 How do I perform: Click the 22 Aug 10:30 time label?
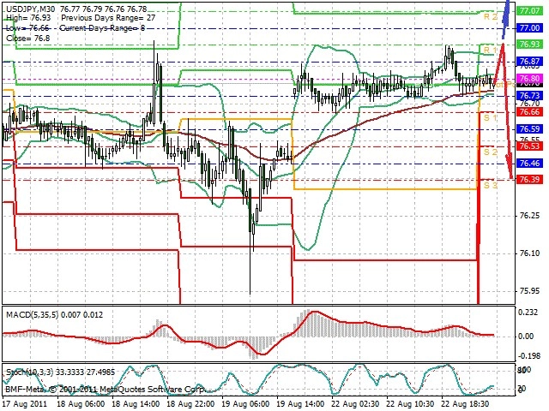click(411, 404)
